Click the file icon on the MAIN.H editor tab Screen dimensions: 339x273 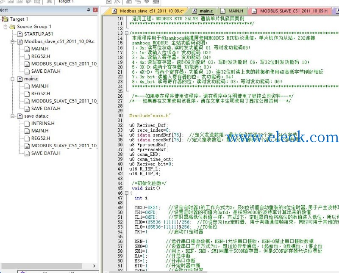[x=223, y=11]
